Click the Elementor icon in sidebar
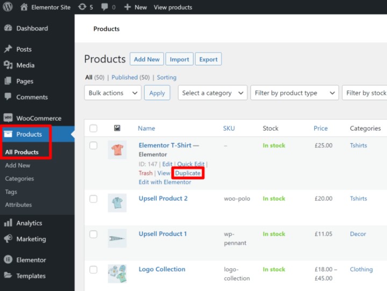Screen dimensions: 387x291 tap(8, 260)
